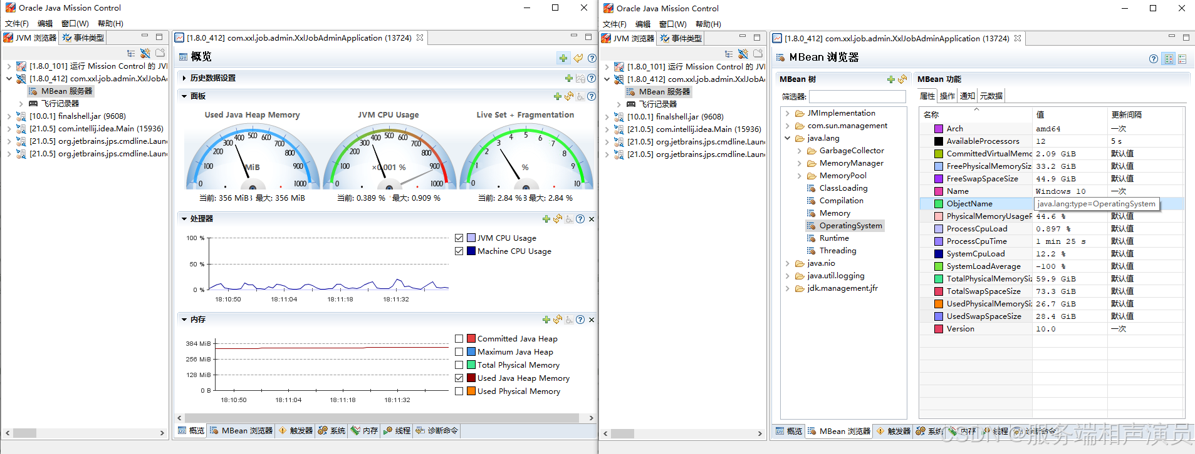
Task: Close the 处理器 chart section
Action: (592, 219)
